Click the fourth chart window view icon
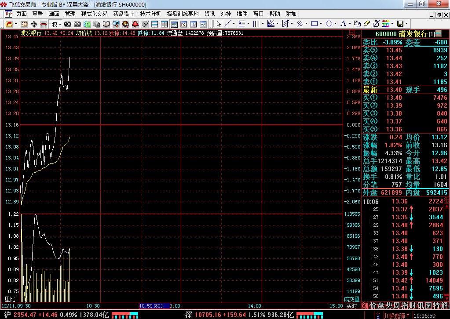The image size is (450, 319). 203,24
